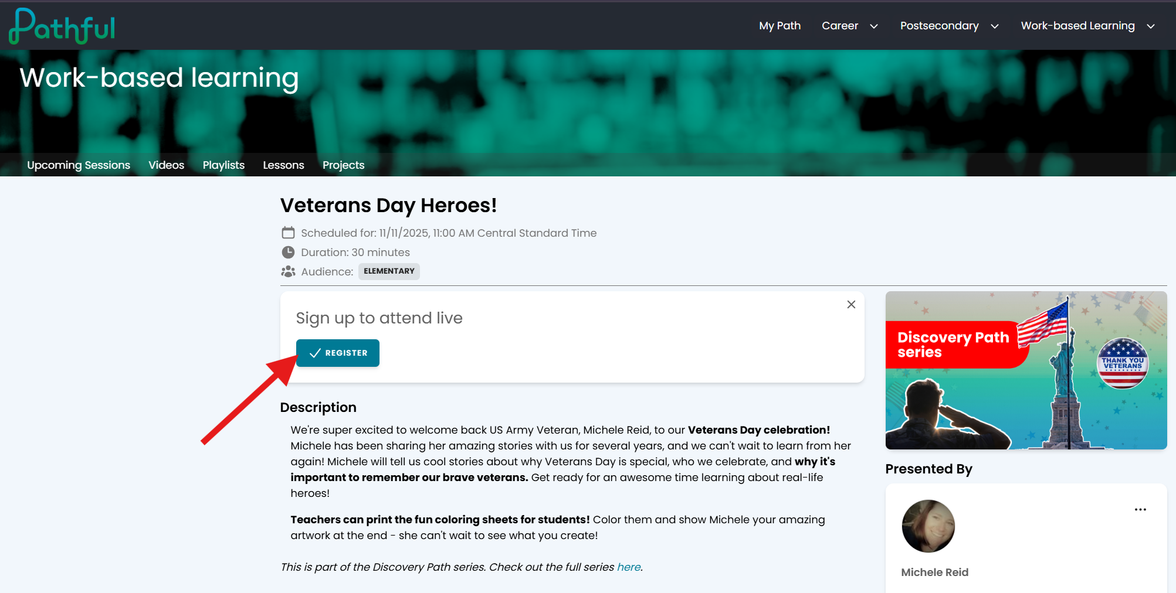Screen dimensions: 1176x593
Task: Click Michele Reid's profile photo
Action: pos(928,526)
